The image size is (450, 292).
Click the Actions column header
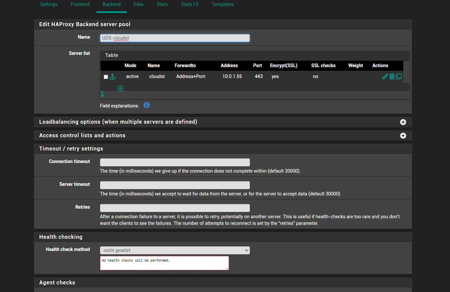click(x=380, y=65)
